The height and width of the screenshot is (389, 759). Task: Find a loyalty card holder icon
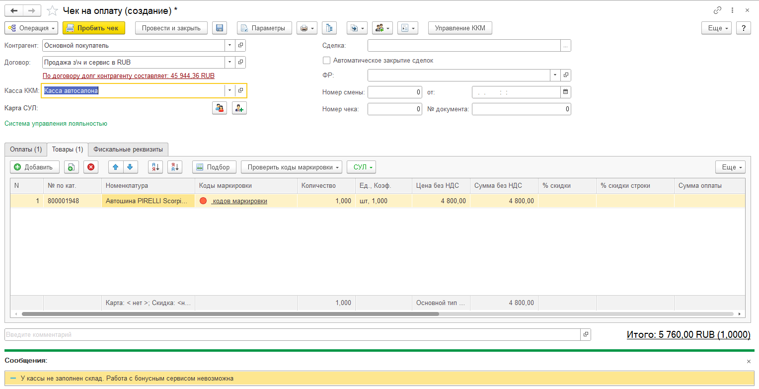point(220,108)
